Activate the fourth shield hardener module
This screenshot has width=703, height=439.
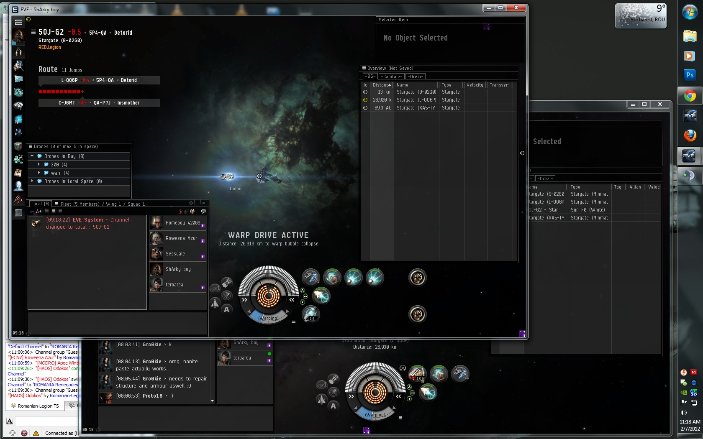[375, 277]
